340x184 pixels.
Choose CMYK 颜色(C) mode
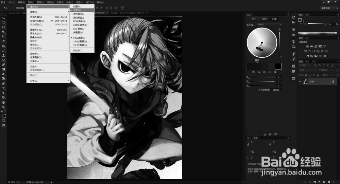click(x=82, y=25)
